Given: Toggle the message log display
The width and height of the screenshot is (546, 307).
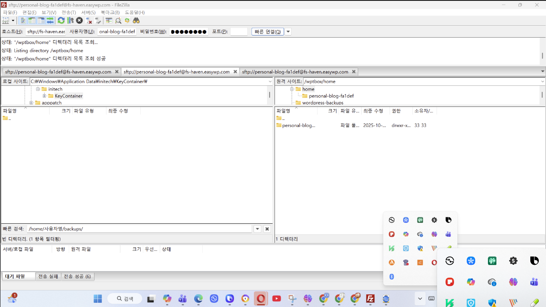Looking at the screenshot, I should click(23, 20).
